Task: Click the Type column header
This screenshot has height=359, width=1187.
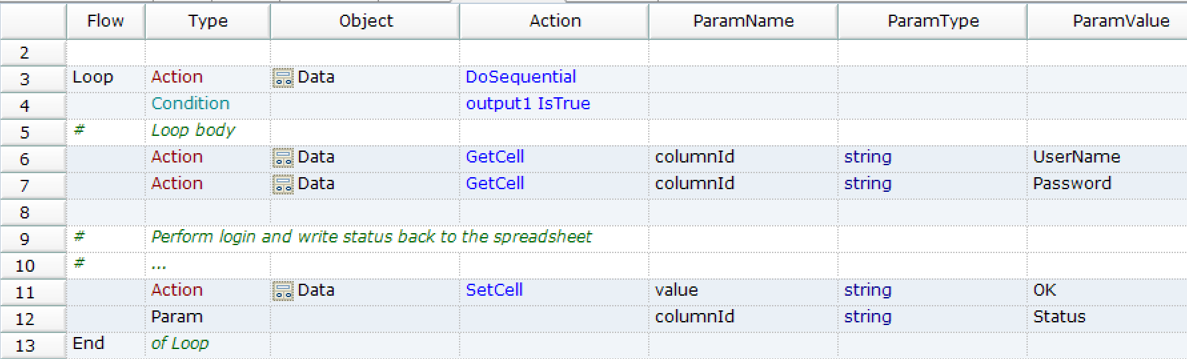Action: [x=208, y=21]
